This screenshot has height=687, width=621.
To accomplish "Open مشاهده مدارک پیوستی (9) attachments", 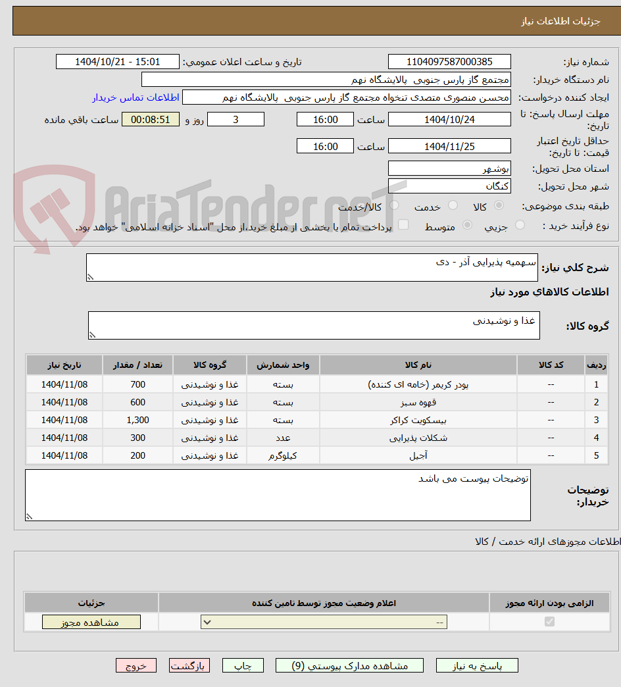I will tap(349, 665).
